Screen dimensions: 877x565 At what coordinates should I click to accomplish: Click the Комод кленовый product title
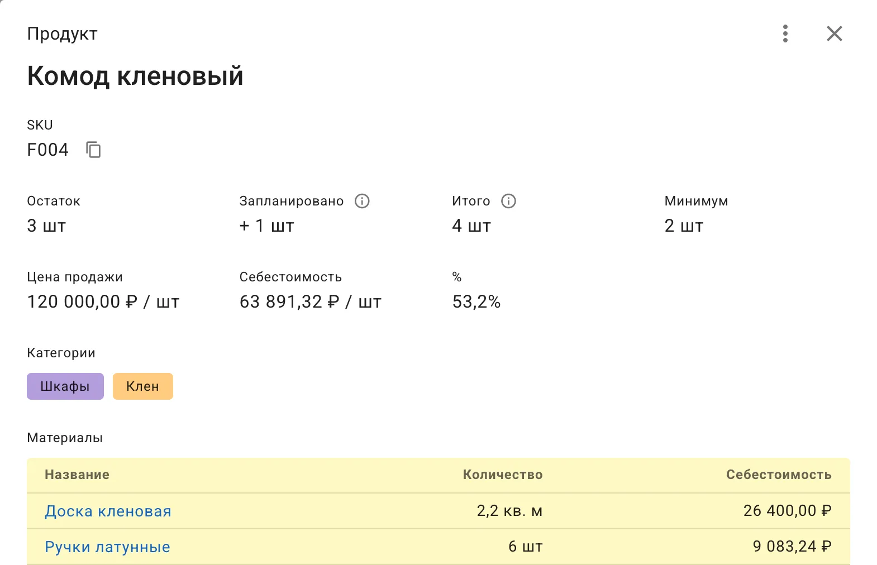[x=135, y=76]
